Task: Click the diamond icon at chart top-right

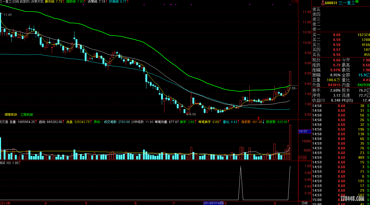Action: pos(292,2)
